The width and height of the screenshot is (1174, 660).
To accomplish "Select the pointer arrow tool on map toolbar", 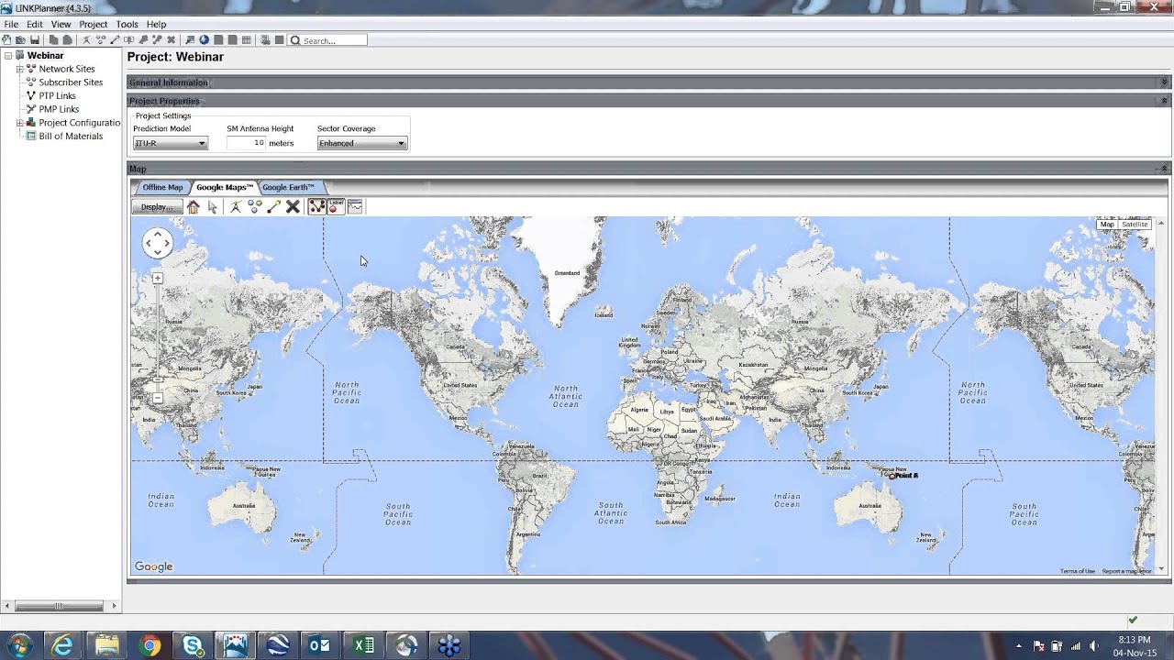I will 213,207.
